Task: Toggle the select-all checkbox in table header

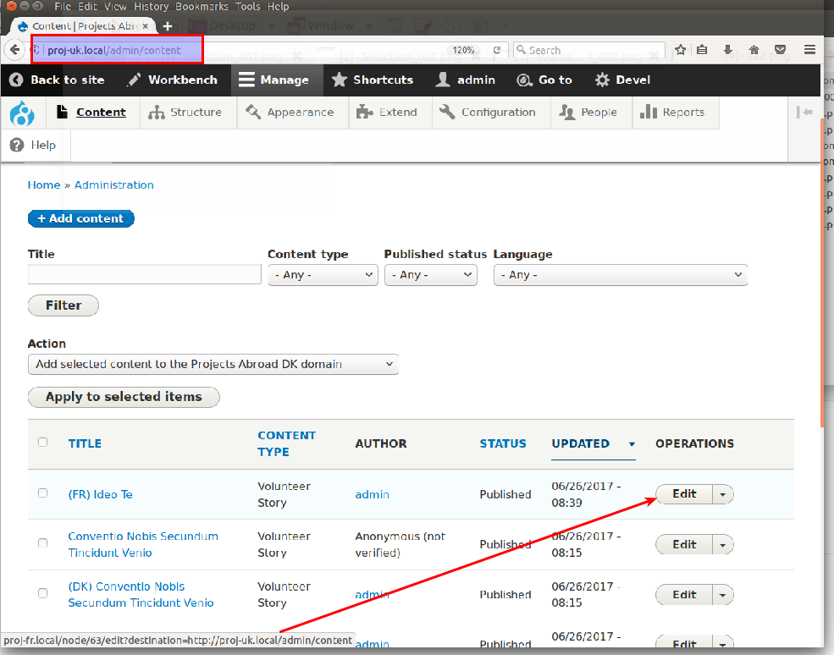Action: (x=42, y=443)
